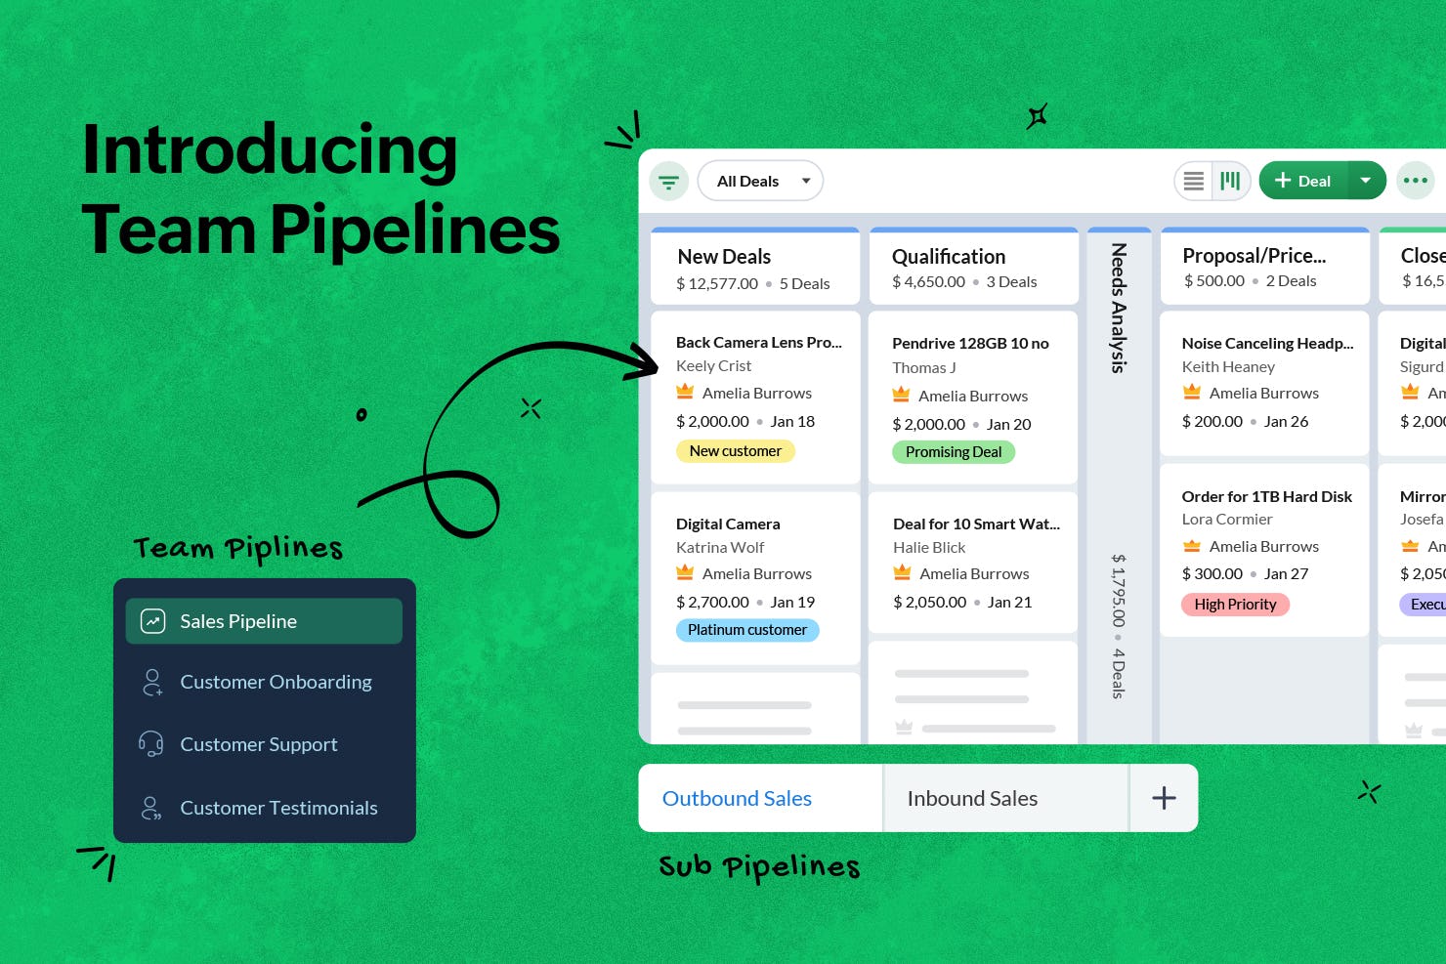Click the more options ellipsis icon
This screenshot has height=964, width=1446.
click(x=1415, y=180)
